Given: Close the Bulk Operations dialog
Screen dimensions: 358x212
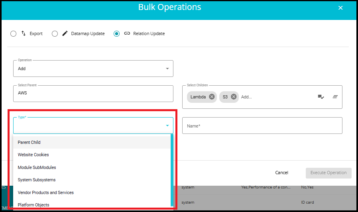Looking at the screenshot, I should coord(340,8).
